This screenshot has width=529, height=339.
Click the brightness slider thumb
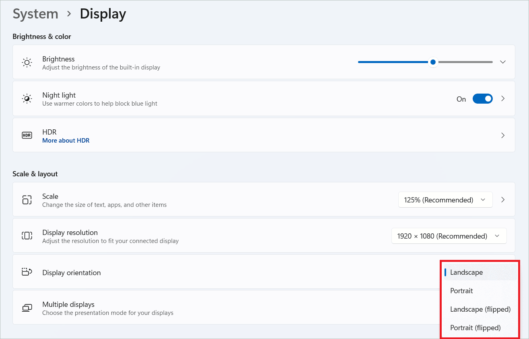coord(433,62)
